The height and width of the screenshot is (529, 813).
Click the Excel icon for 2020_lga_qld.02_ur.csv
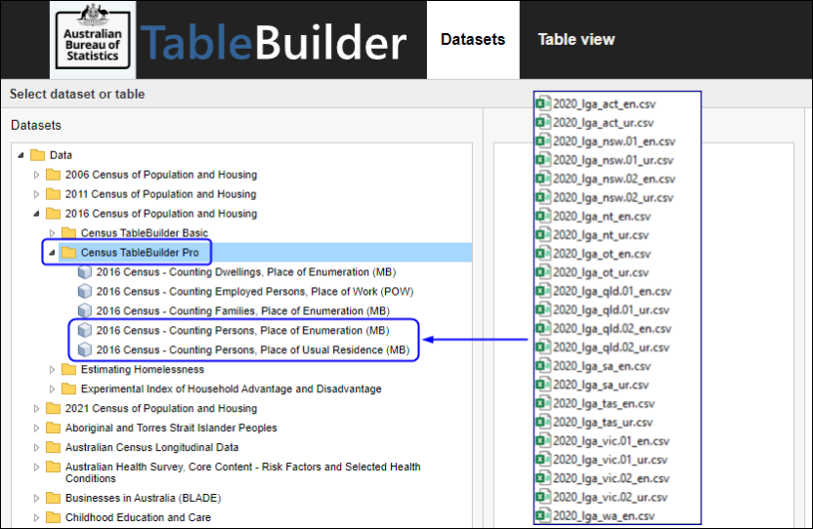543,347
